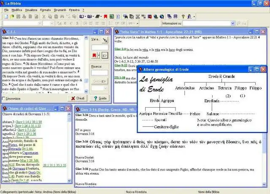Click the binoculars search toolbar icon
Viewport: 270px width, 194px height.
tap(125, 16)
